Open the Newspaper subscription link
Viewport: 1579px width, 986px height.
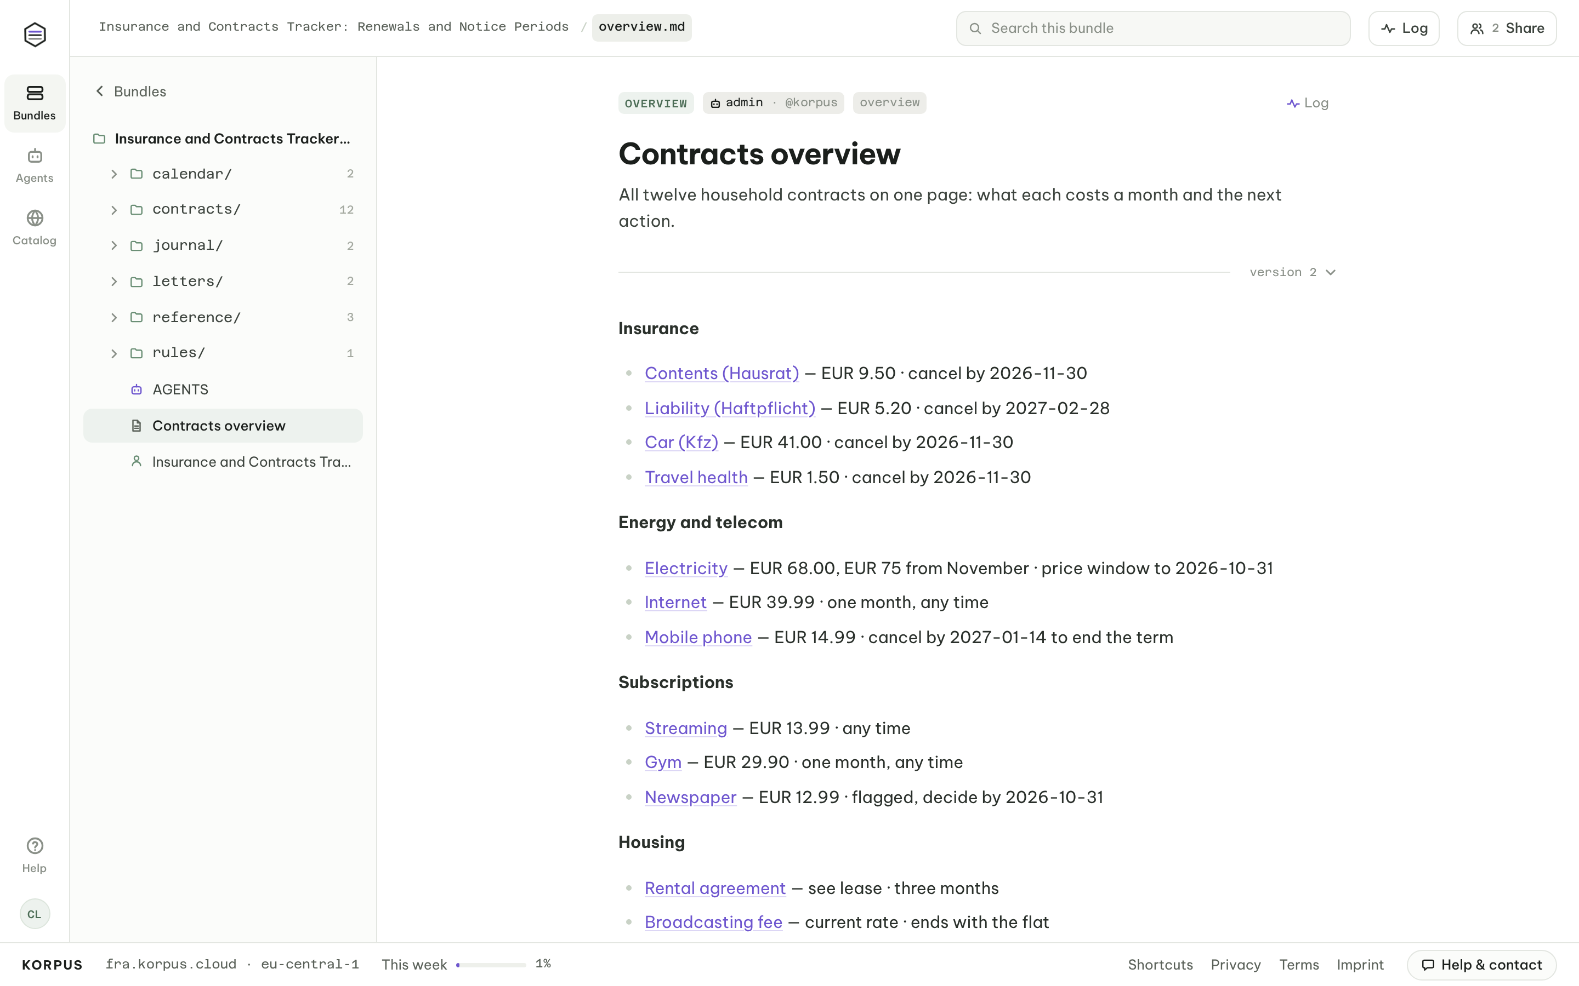(690, 798)
